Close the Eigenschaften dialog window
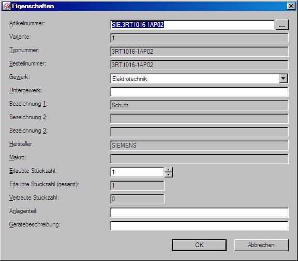The image size is (298, 261). (291, 6)
